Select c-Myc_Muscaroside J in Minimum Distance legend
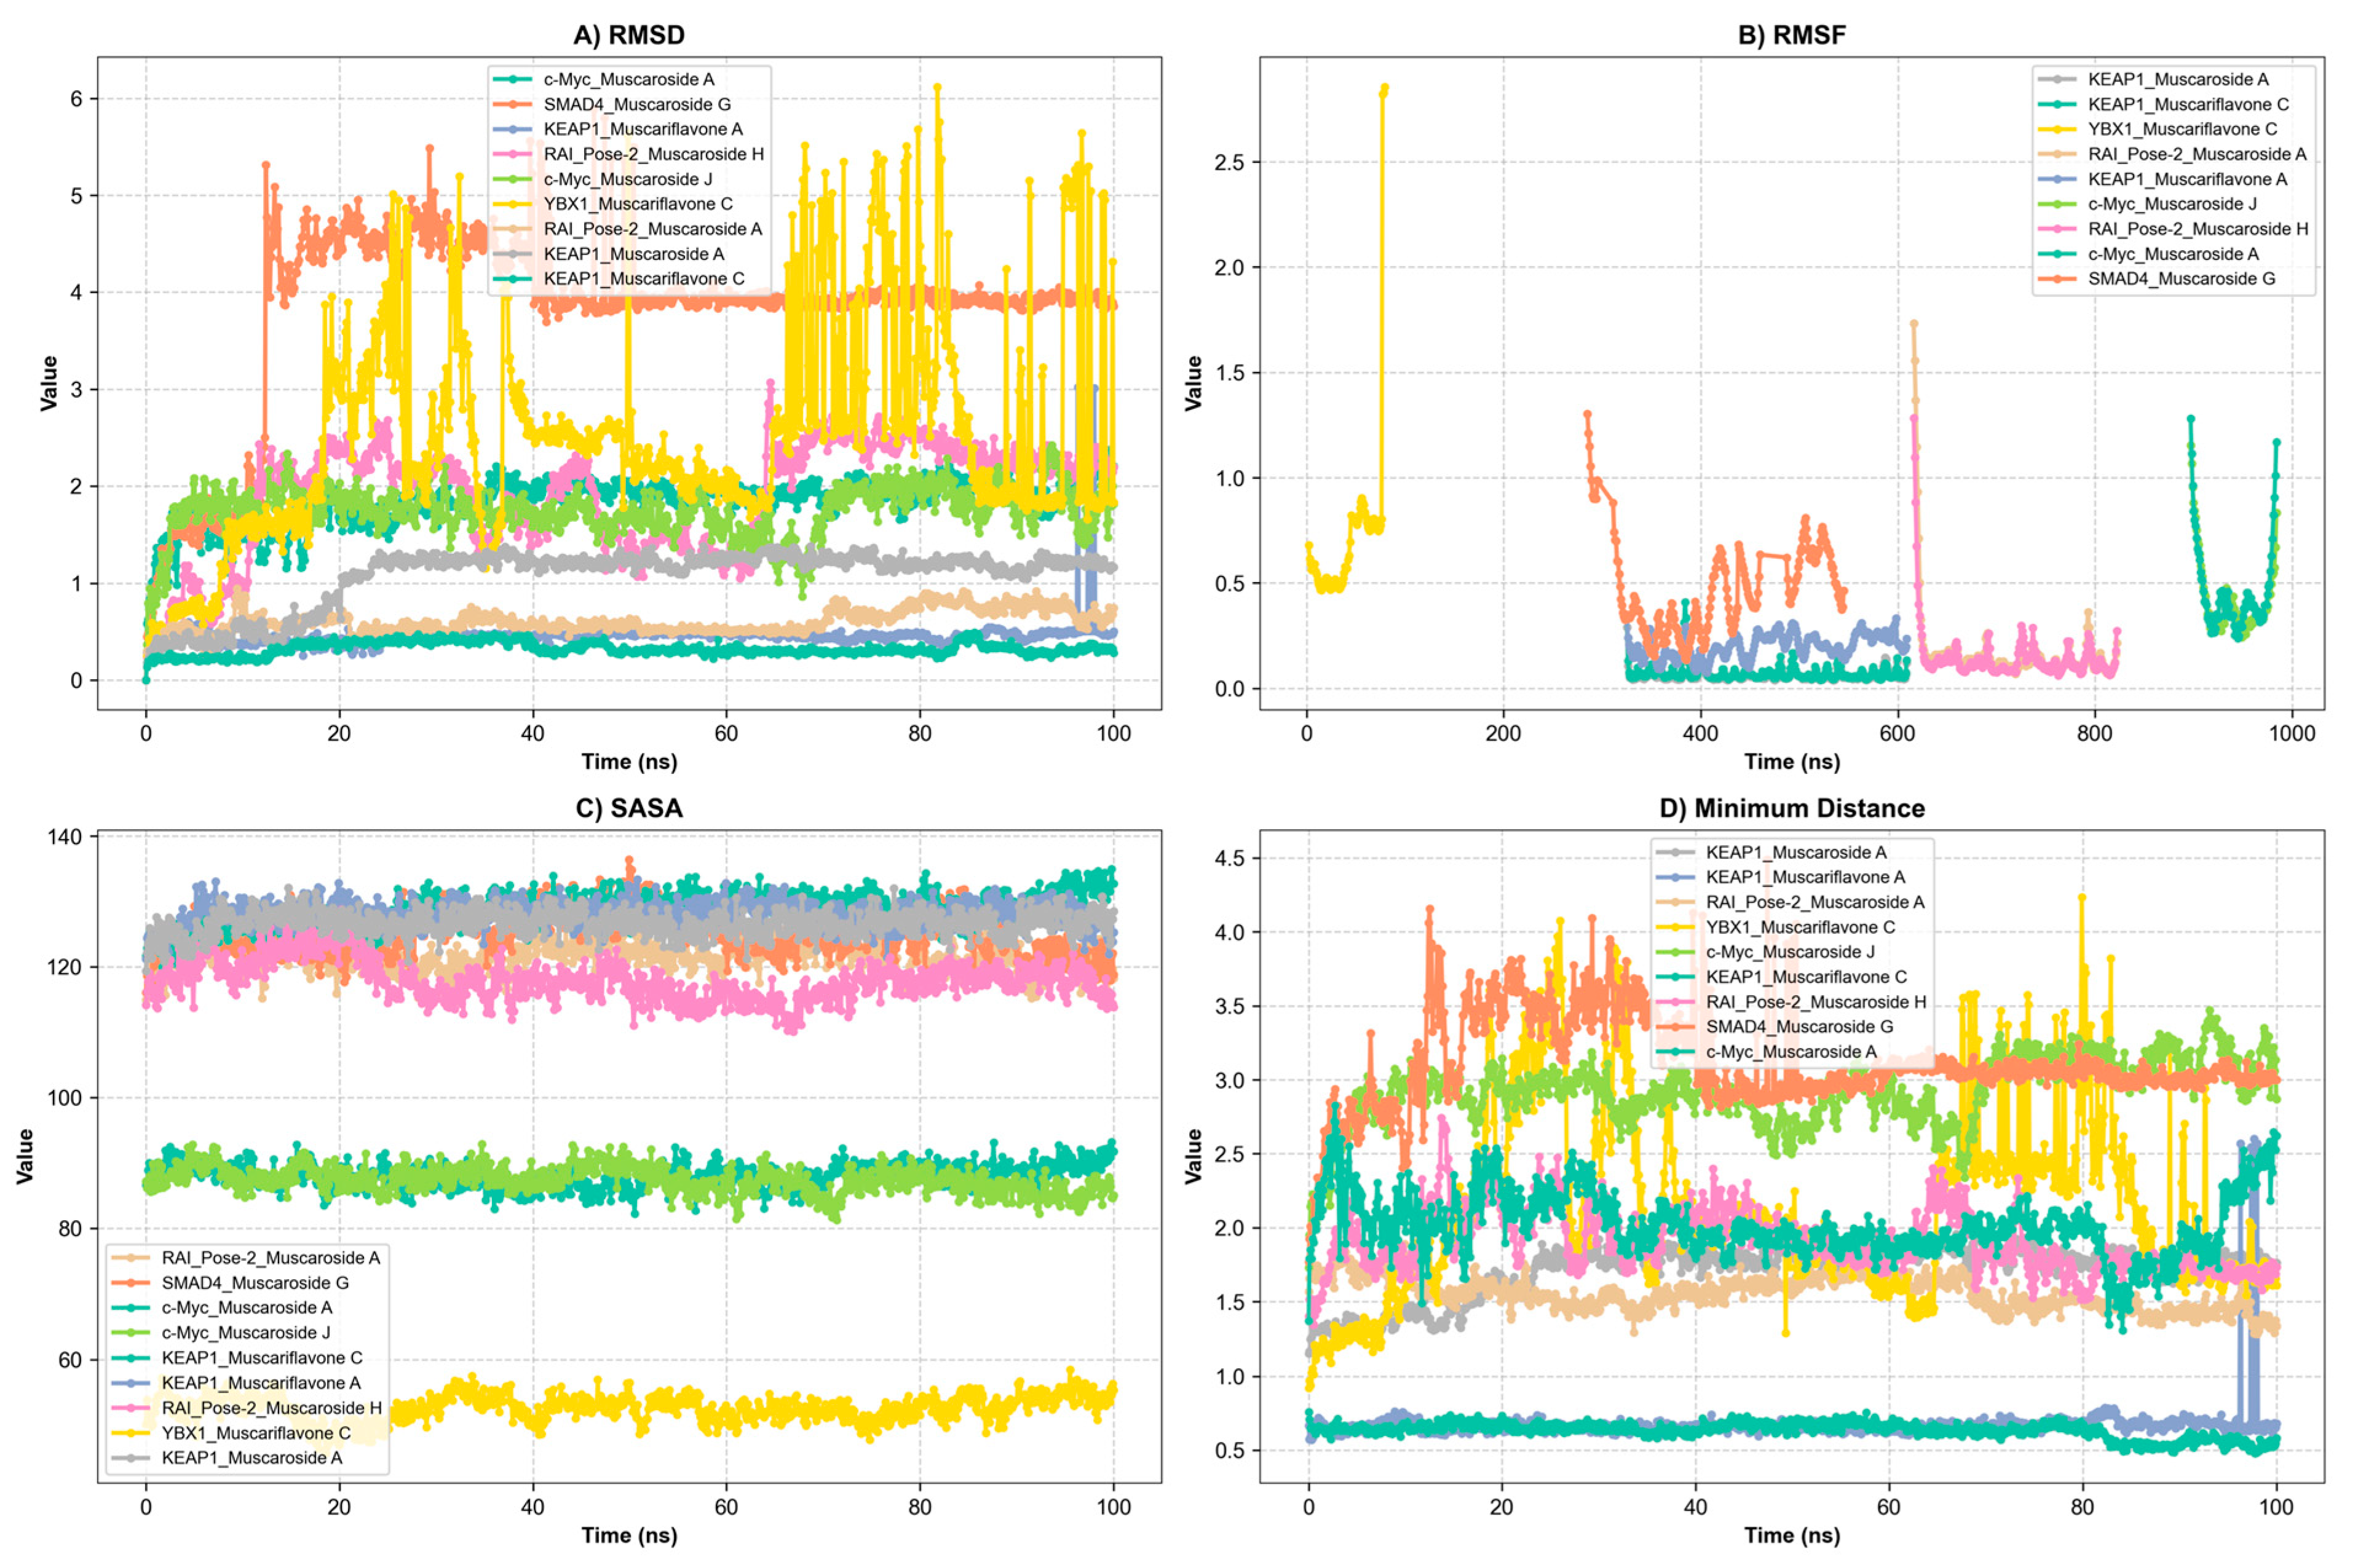This screenshot has height=1568, width=2355. point(1790,952)
